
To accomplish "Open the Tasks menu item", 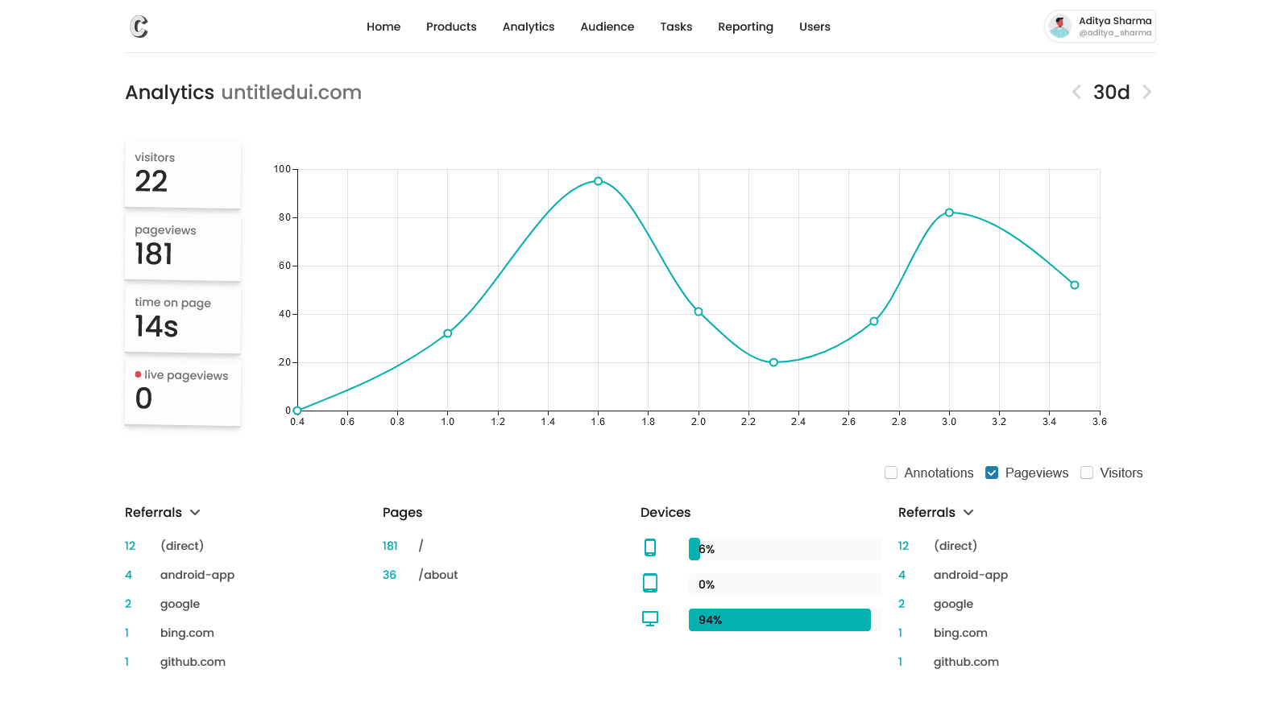I will pos(676,27).
